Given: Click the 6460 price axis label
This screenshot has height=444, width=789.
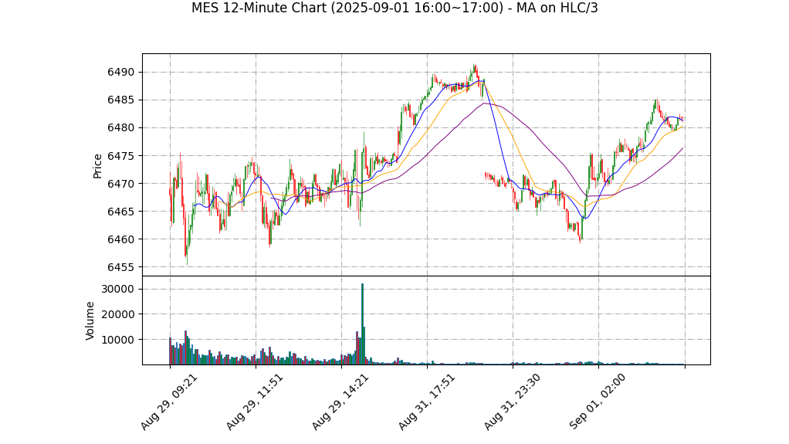Looking at the screenshot, I should click(121, 239).
